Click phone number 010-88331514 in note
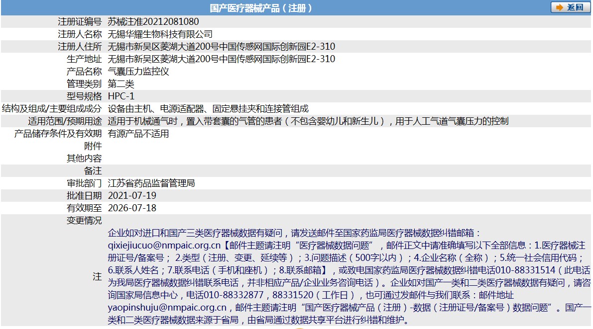593x329 pixels. tap(525, 270)
